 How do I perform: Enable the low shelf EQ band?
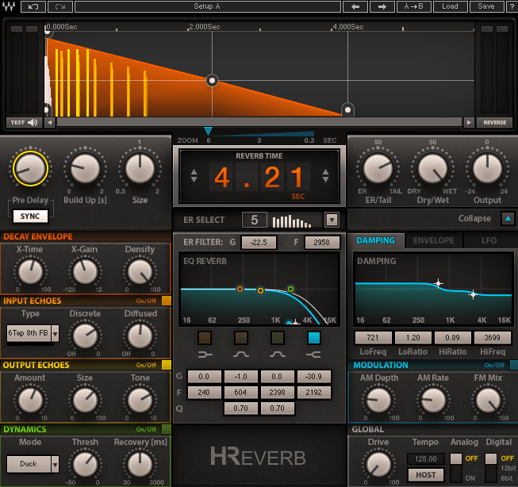coord(204,338)
